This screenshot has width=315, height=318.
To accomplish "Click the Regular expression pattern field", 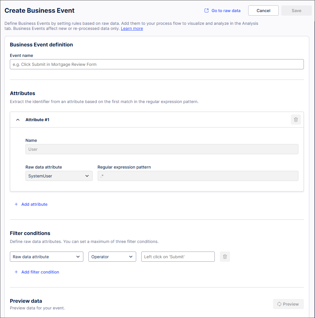I will click(x=198, y=176).
